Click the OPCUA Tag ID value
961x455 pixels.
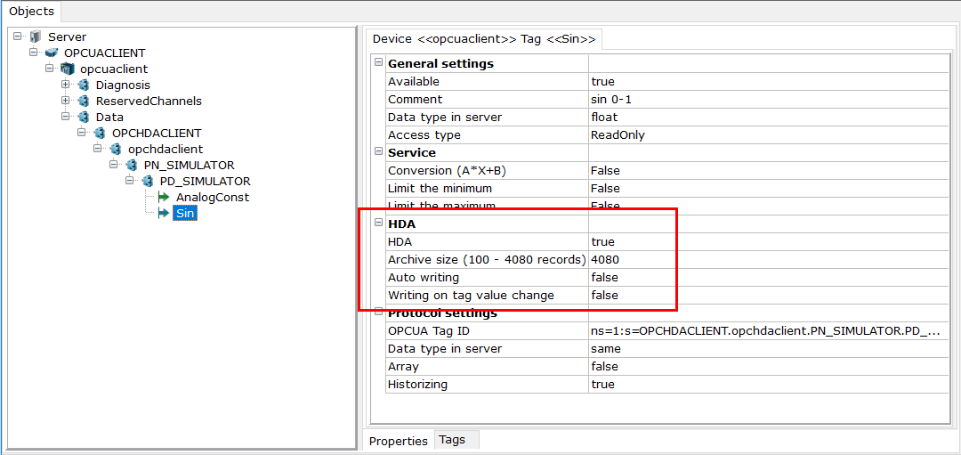[768, 331]
